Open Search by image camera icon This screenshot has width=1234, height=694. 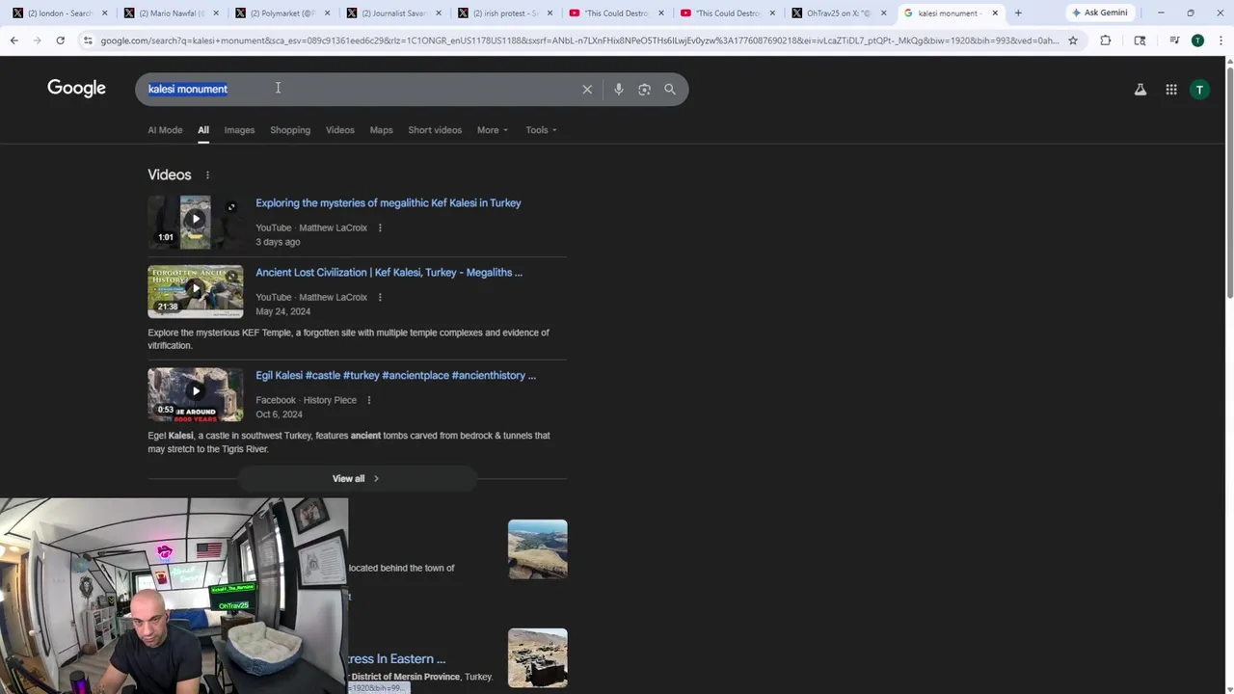point(644,90)
